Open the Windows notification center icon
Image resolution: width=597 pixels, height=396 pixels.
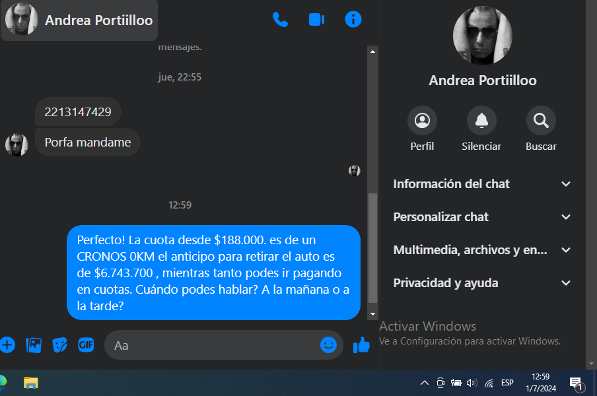point(576,383)
